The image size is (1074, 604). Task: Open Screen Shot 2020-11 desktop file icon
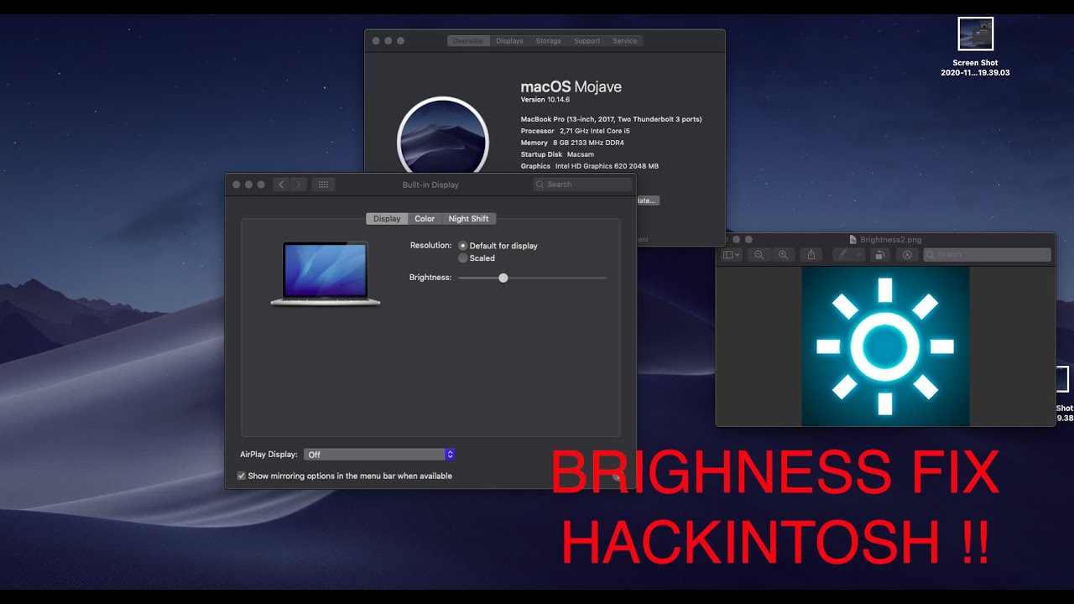point(975,34)
